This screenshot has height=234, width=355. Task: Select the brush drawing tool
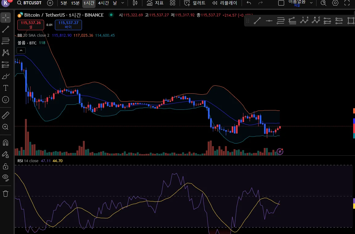click(6, 76)
